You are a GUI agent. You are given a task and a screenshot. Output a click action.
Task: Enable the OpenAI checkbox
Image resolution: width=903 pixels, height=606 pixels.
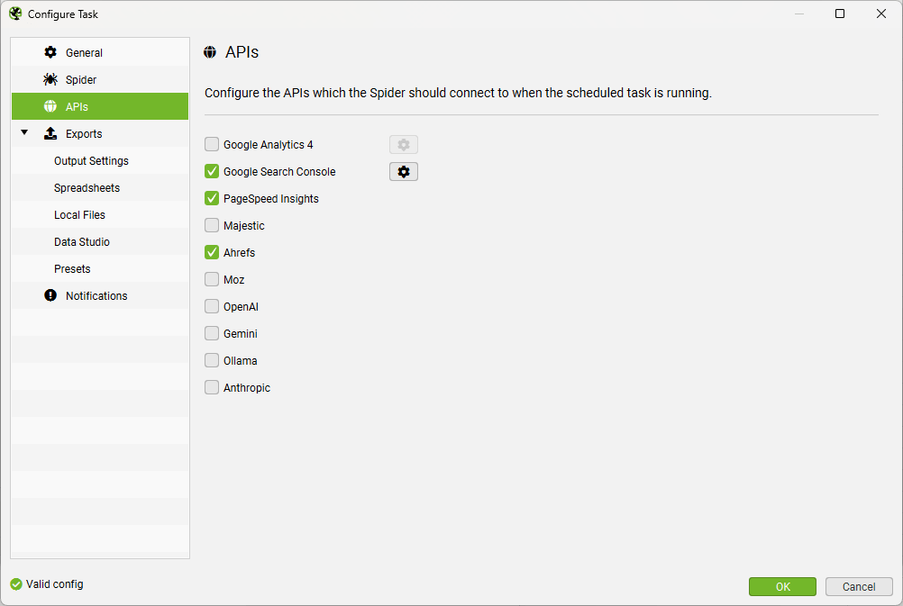pos(212,306)
